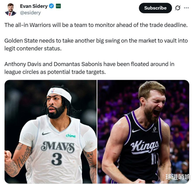Click the NBA logo on the headband
The image size is (194, 184).
tap(53, 90)
